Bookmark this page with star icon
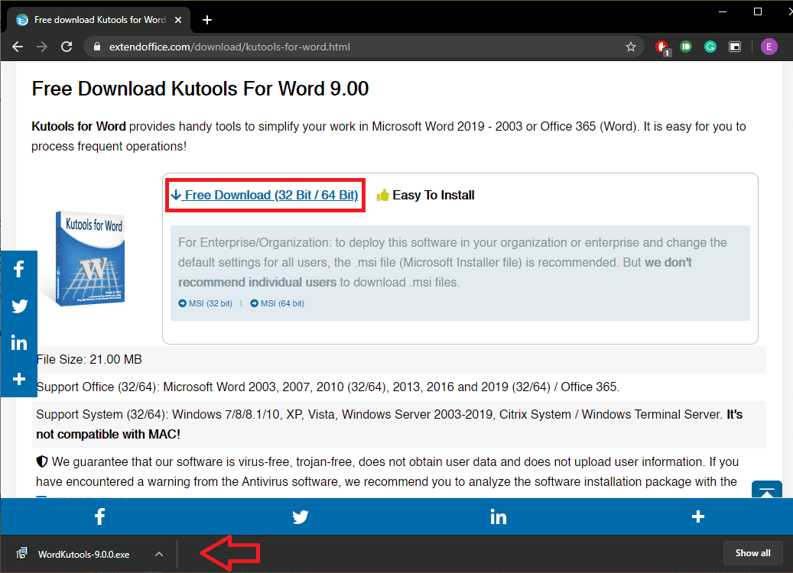This screenshot has width=793, height=573. click(x=630, y=47)
